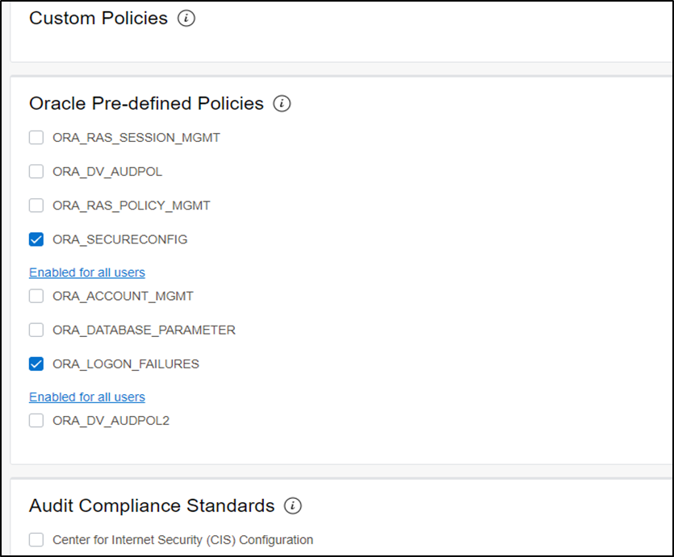Click the ORA_SECURECONFIG label text

coord(120,239)
